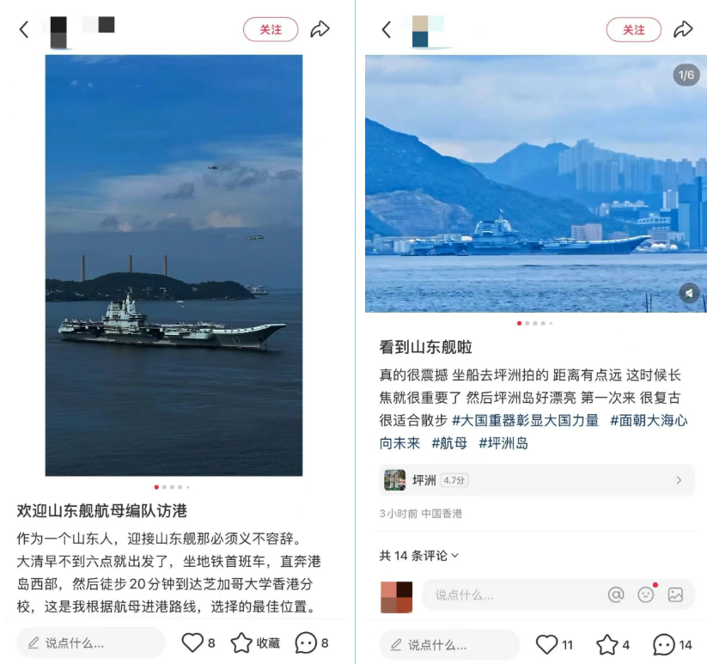The image size is (707, 664).
Task: Go back from the right post
Action: (x=387, y=30)
